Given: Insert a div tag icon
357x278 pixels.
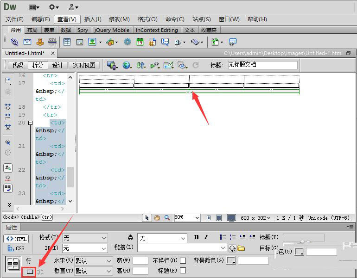Looking at the screenshot, I should [x=80, y=42].
